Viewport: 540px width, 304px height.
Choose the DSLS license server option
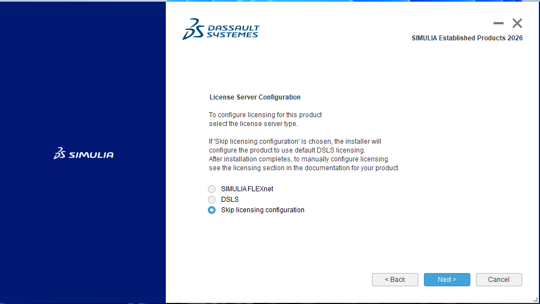click(x=212, y=200)
